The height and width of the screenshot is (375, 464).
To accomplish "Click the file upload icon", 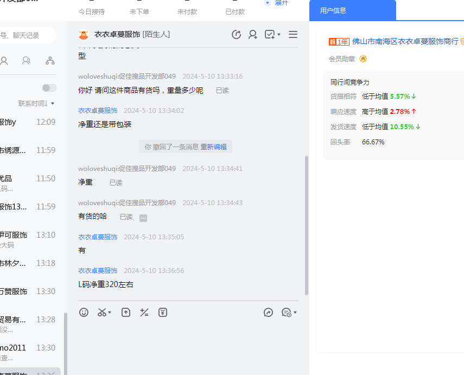I will [x=126, y=312].
